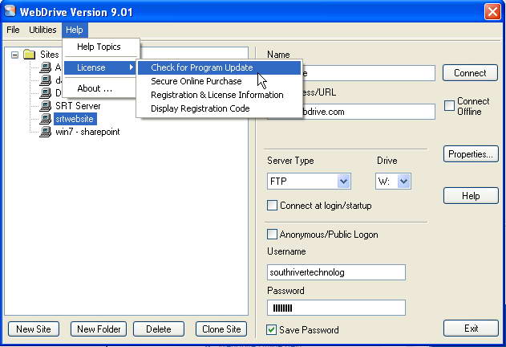Click the computer icon beside srtwebsite
Screen dimensions: 506x347
tap(45, 119)
